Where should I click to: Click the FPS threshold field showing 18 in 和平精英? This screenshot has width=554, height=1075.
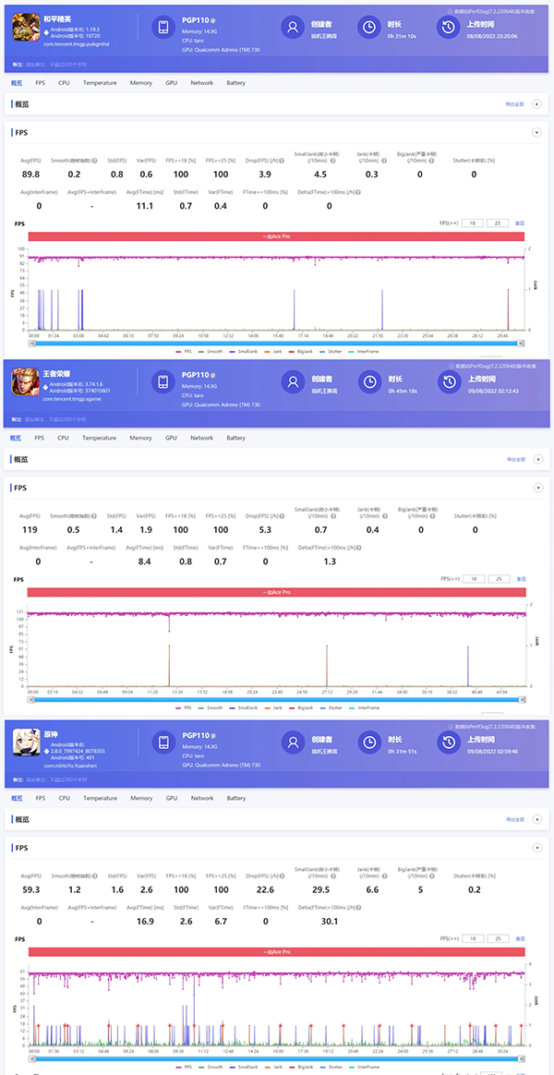pos(472,223)
